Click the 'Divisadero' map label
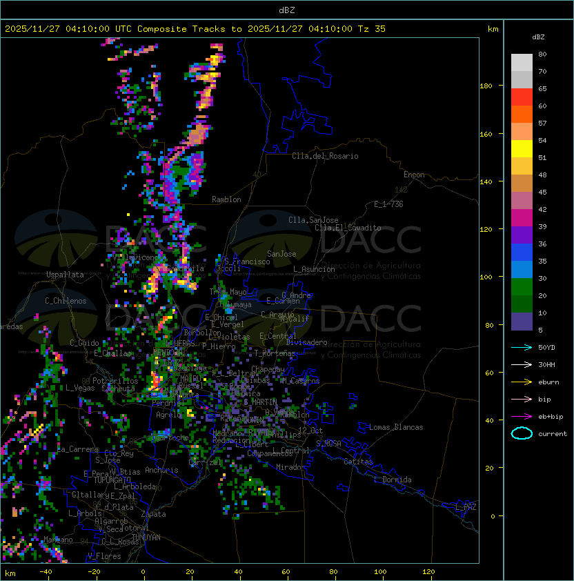Viewport: 574px width, 581px height. [x=306, y=342]
